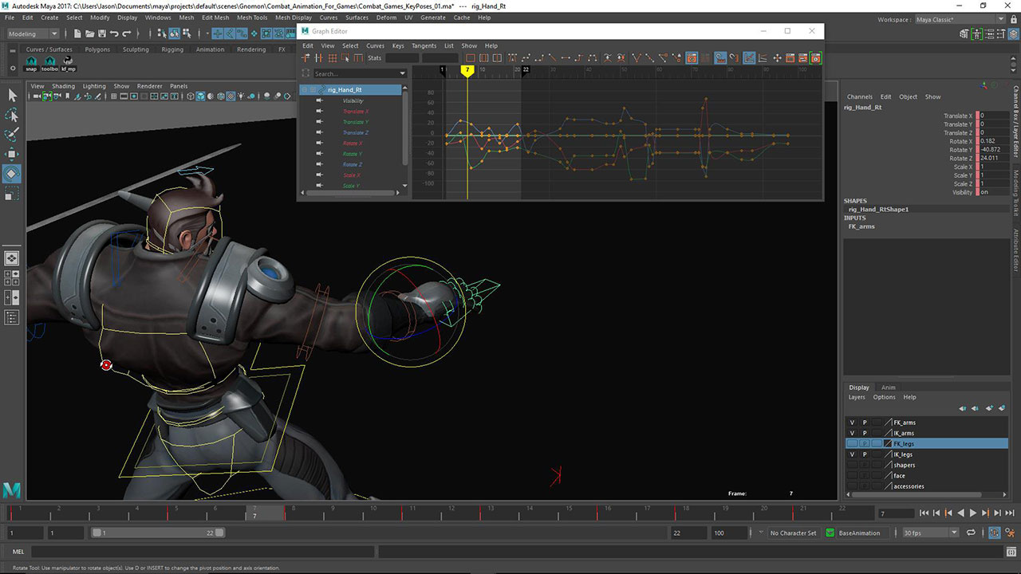1021x574 pixels.
Task: Click the No Character Set button
Action: 793,533
